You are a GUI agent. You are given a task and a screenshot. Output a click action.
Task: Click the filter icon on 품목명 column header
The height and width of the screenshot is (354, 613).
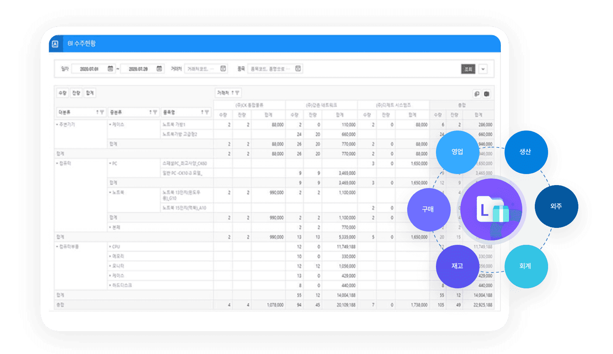(x=207, y=112)
